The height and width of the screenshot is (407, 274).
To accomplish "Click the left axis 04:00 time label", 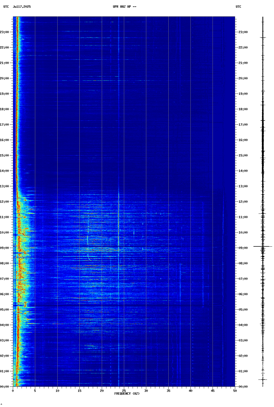I will pos(5,325).
